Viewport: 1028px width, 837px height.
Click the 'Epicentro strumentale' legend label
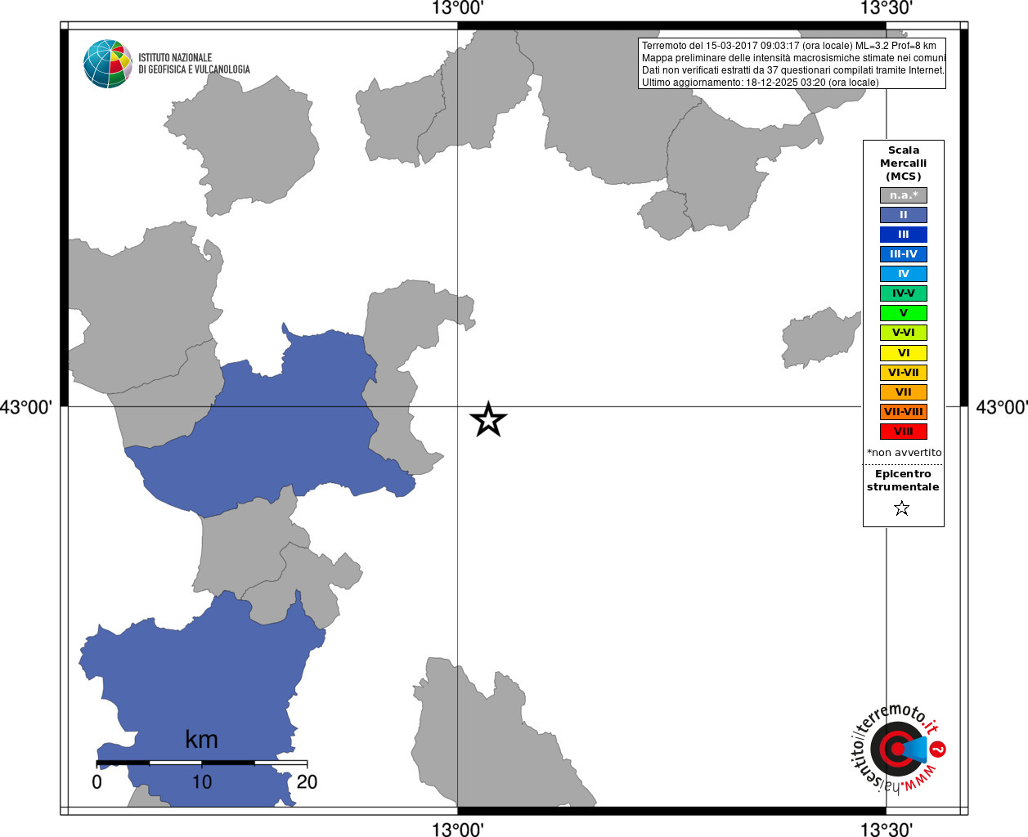903,481
